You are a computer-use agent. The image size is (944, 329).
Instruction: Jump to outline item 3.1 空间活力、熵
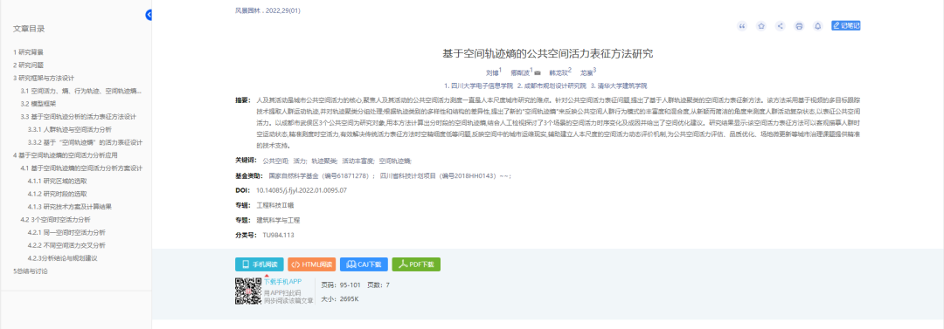click(81, 91)
